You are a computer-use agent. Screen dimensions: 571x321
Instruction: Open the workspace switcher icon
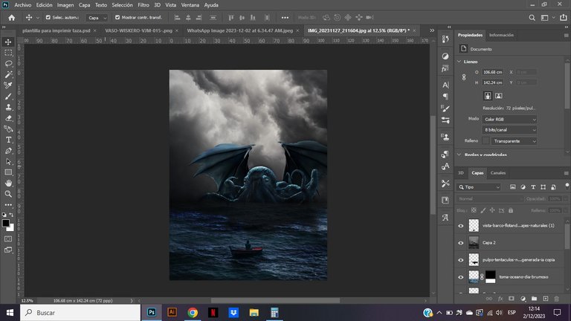[x=545, y=18]
